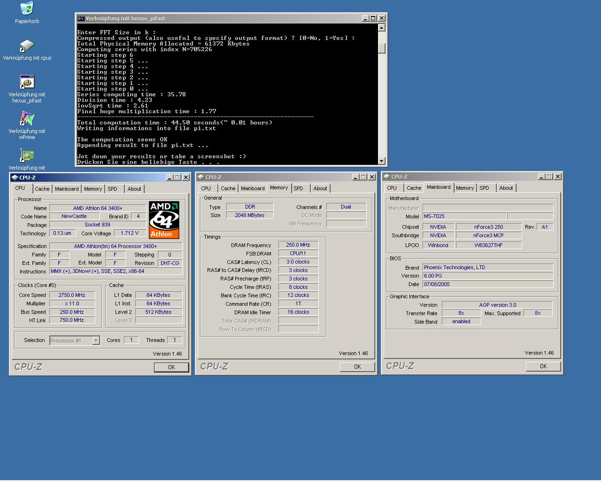Open the Memory tab in the left CPU-Z window
601x481 pixels.
(x=93, y=189)
